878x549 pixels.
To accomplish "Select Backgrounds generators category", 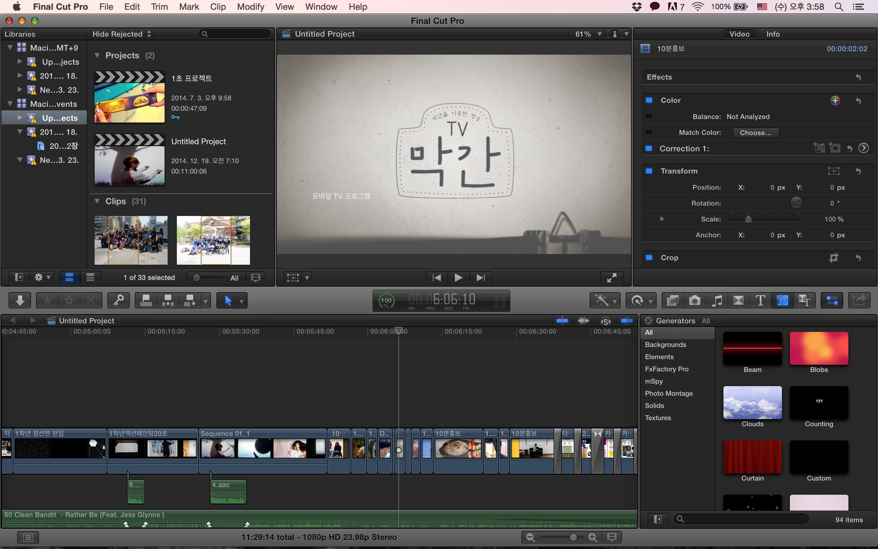I will pos(666,345).
